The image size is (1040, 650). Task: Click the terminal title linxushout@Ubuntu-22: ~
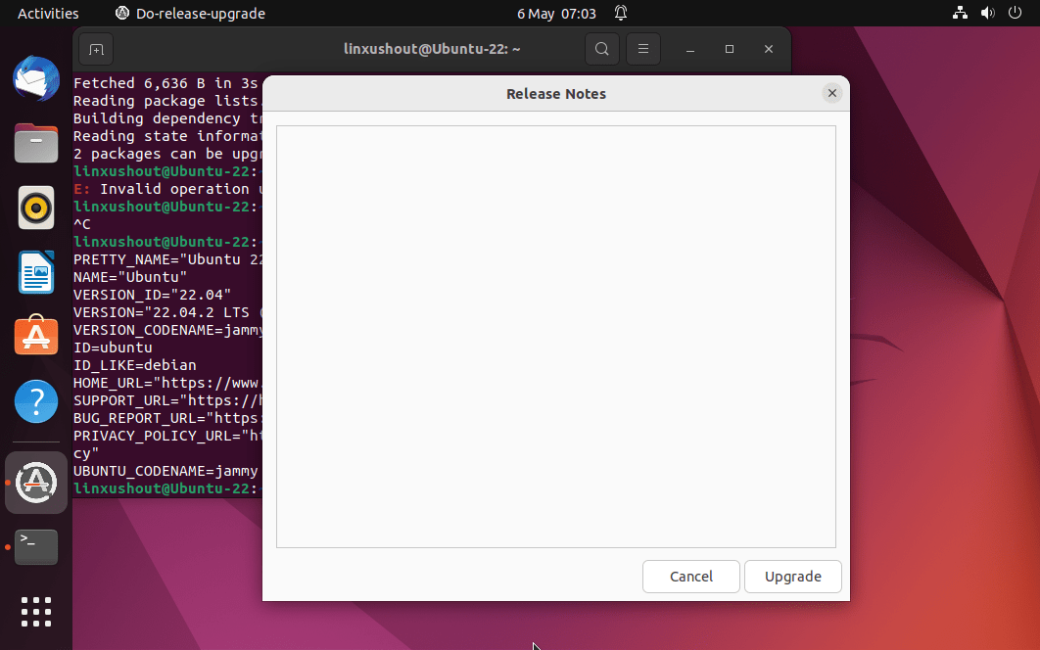click(x=432, y=49)
